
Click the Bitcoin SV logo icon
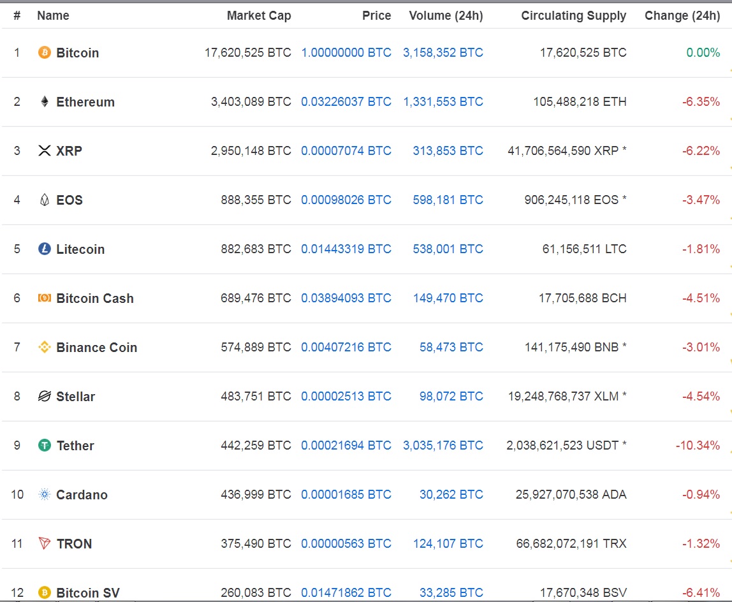(x=45, y=592)
